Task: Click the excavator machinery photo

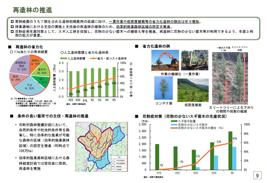Action: pyautogui.click(x=165, y=60)
